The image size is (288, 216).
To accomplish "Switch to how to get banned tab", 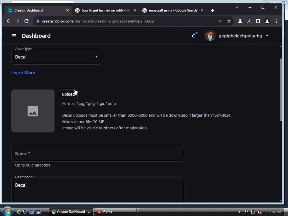I will [106, 10].
